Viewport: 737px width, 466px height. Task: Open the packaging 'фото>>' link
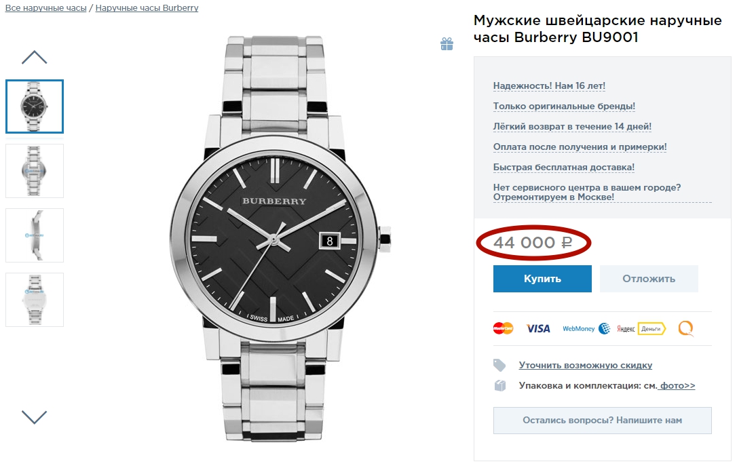(x=677, y=385)
